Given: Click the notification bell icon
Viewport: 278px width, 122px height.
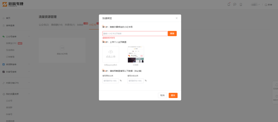Looking at the screenshot, I should pos(229,4).
